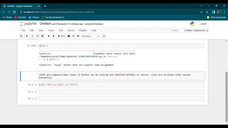Run the selected cell
The image size is (228, 128).
click(62, 36)
